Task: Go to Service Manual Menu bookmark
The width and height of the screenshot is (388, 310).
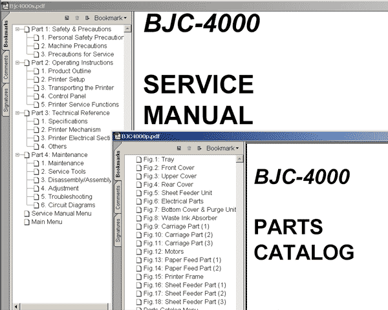Action: (61, 214)
